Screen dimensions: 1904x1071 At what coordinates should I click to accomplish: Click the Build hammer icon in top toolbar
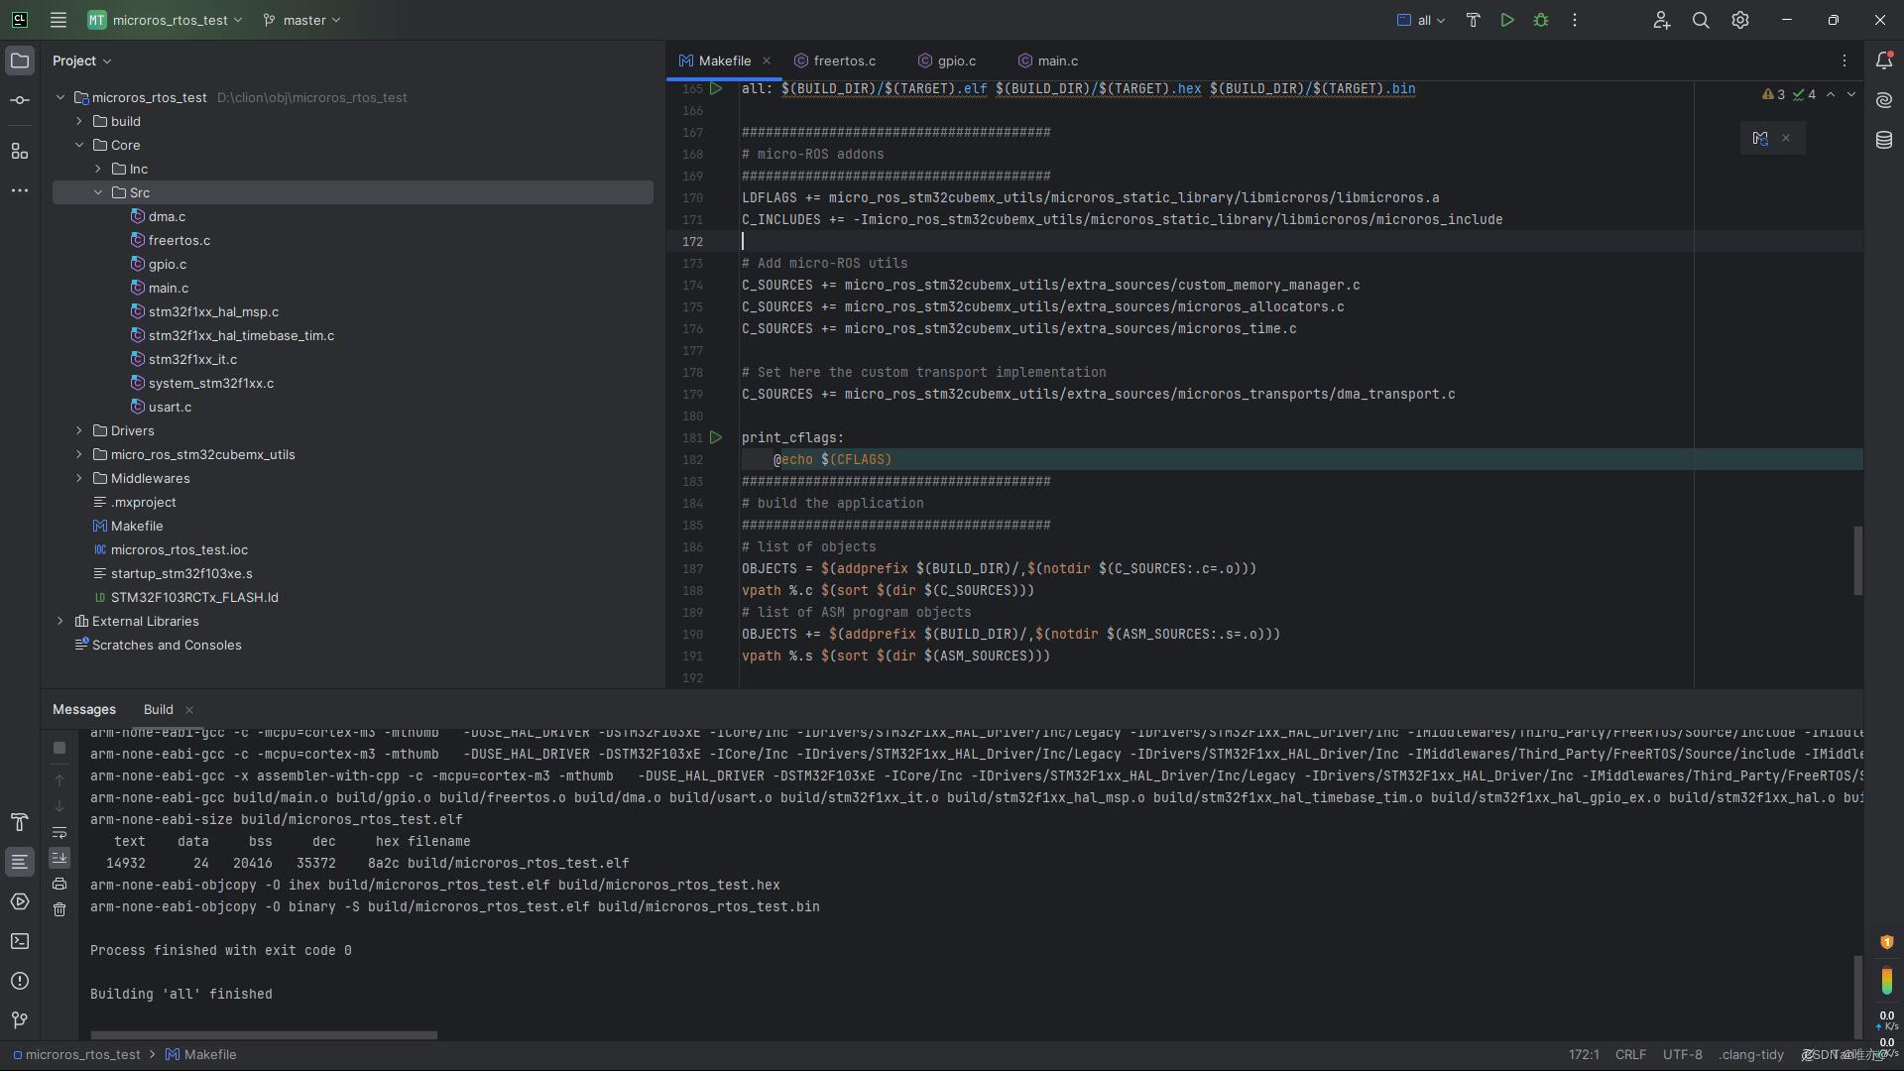pyautogui.click(x=1473, y=20)
